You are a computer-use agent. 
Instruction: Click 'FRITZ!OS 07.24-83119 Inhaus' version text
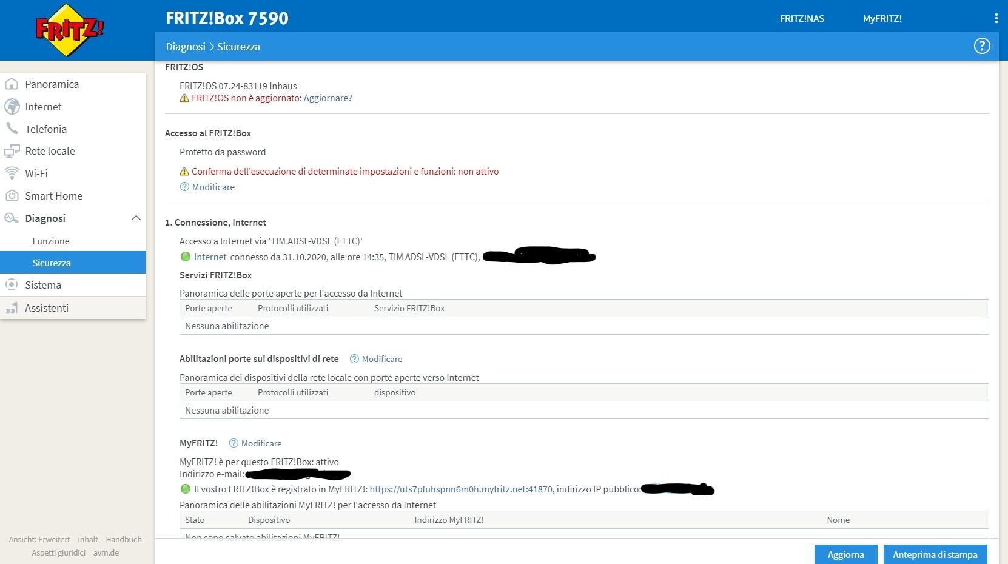[238, 86]
